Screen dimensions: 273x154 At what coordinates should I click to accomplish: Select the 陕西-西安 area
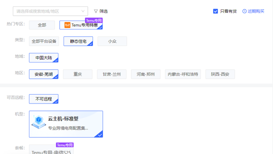pyautogui.click(x=220, y=74)
